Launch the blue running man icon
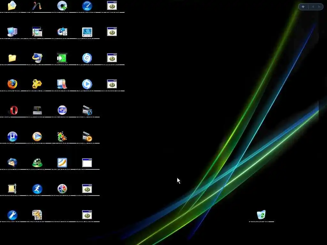 point(37,189)
